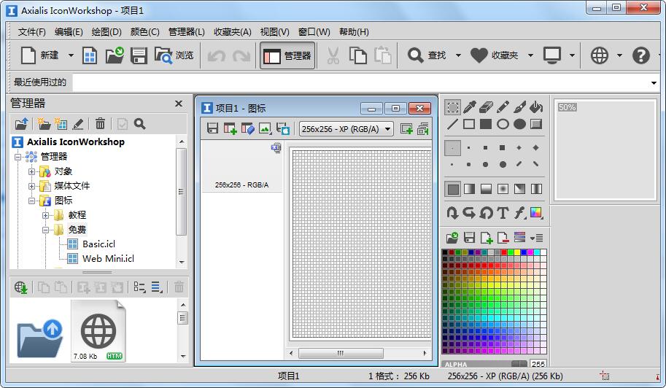666x388 pixels.
Task: Open the help question mark icon
Action: point(641,55)
